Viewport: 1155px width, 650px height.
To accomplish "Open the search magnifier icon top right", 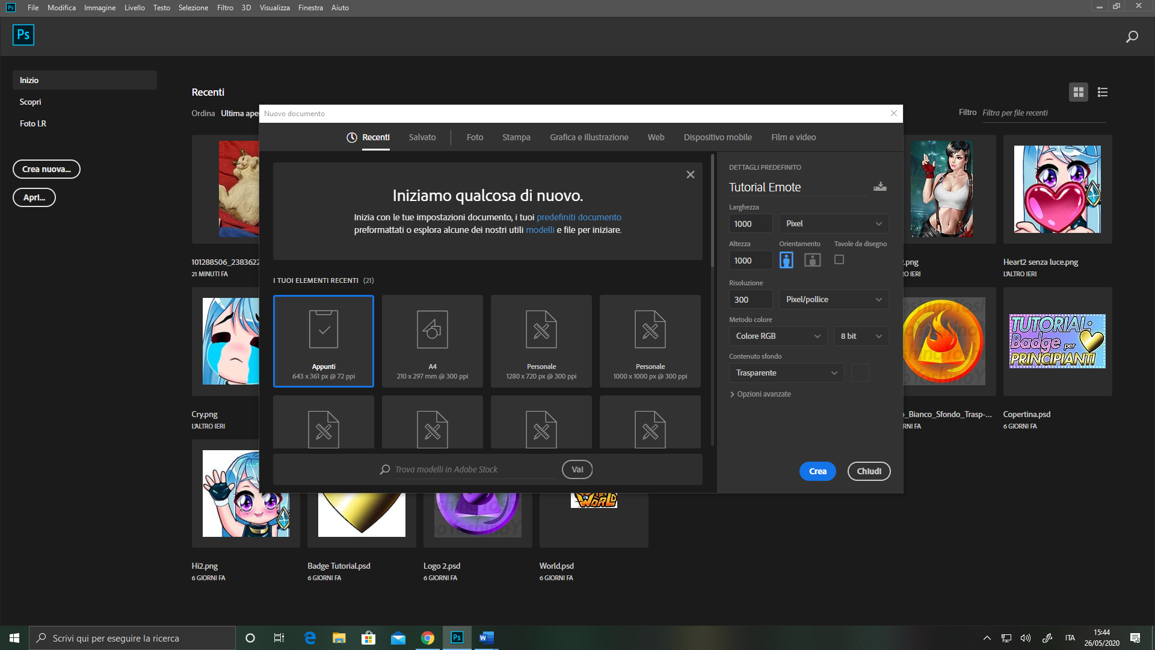I will point(1132,37).
